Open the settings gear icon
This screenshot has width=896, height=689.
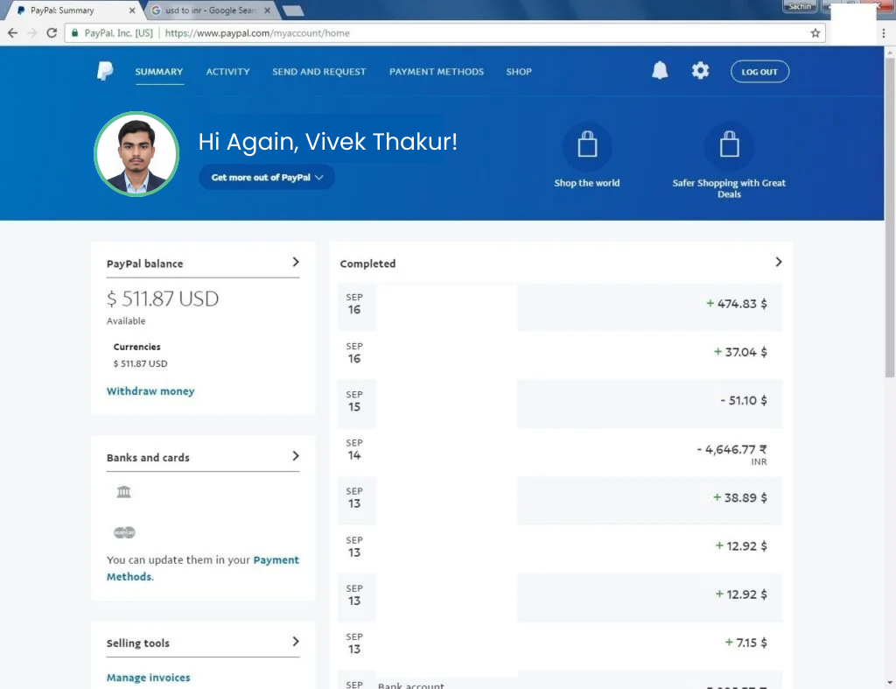[700, 72]
